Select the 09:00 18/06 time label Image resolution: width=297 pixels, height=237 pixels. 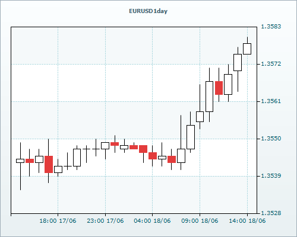point(200,221)
